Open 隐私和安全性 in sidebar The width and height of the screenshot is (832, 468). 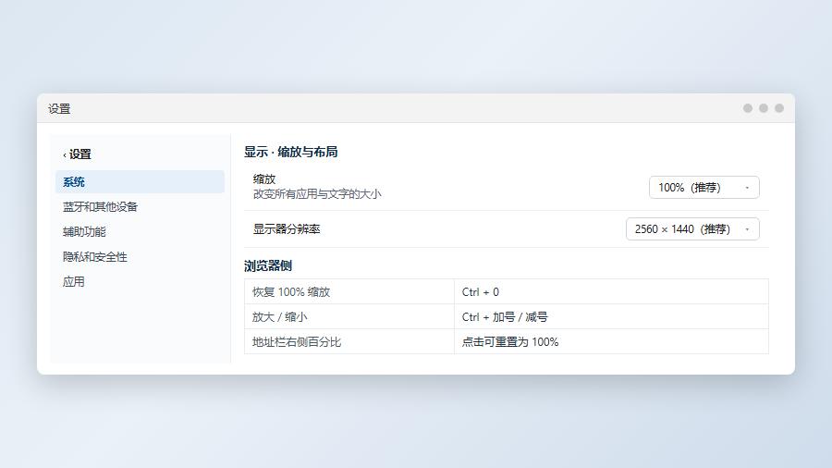pos(141,257)
